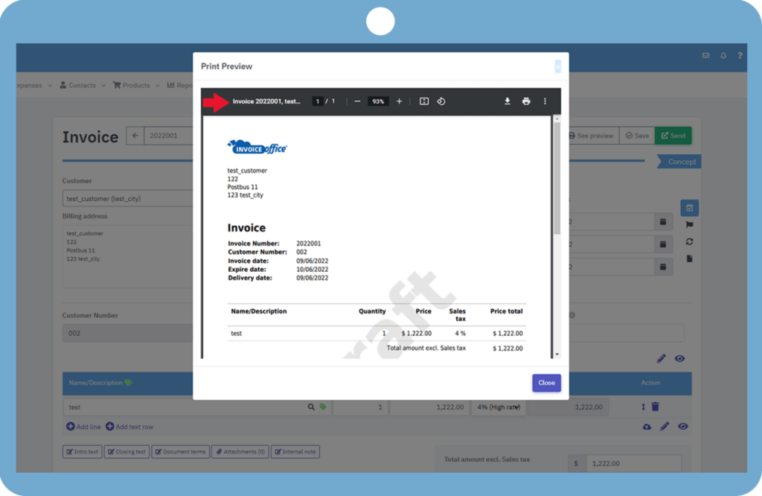Rotate the PDF document counterclockwise

coord(441,101)
